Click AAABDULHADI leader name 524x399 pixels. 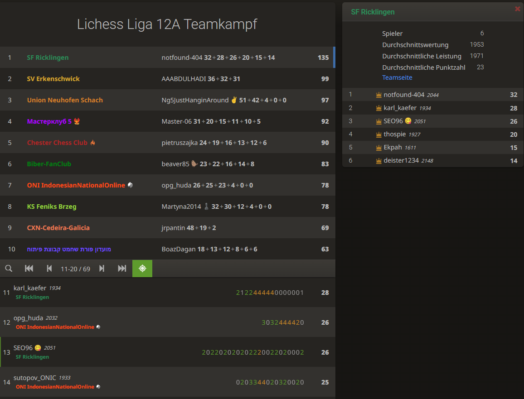[x=184, y=79]
